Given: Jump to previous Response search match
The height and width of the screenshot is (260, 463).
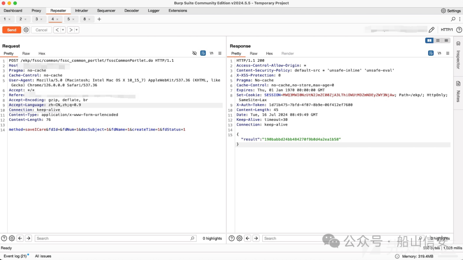Looking at the screenshot, I should coord(248,238).
